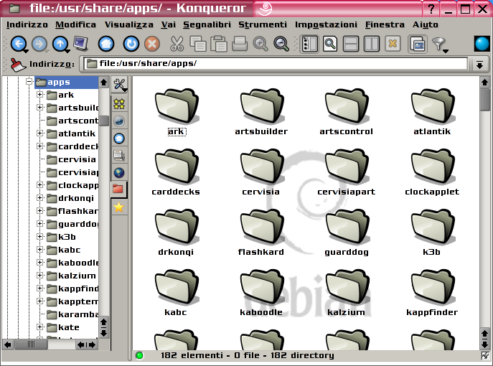Split the view left and right
The width and height of the screenshot is (493, 366).
pyautogui.click(x=372, y=44)
